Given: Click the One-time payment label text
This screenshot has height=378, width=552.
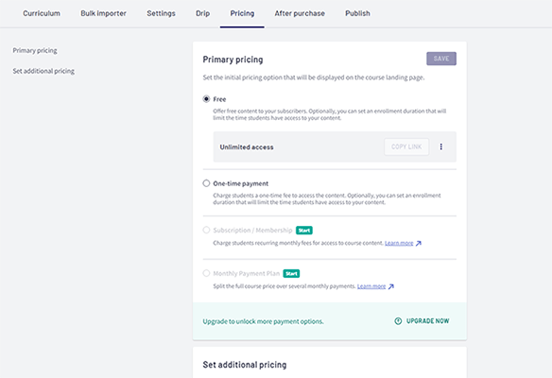Looking at the screenshot, I should point(240,183).
